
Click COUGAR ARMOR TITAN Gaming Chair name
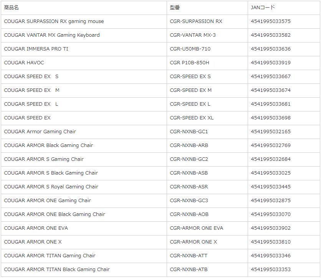(50, 255)
